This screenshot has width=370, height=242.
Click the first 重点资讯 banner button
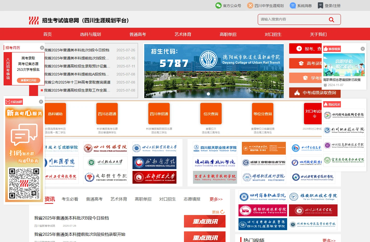205,221
